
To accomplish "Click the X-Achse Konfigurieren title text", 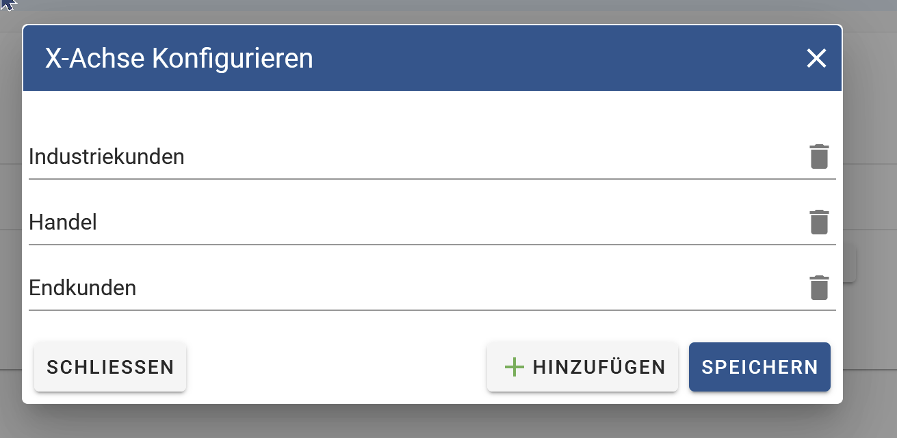I will click(179, 59).
